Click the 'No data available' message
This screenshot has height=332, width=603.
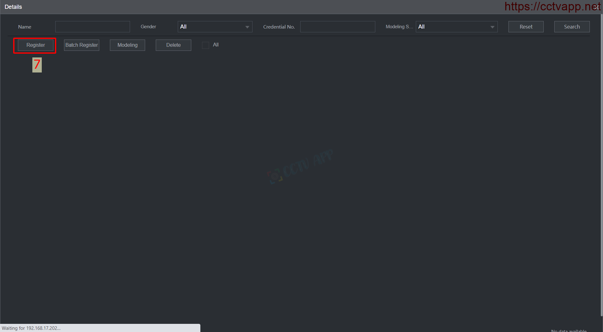click(x=568, y=330)
